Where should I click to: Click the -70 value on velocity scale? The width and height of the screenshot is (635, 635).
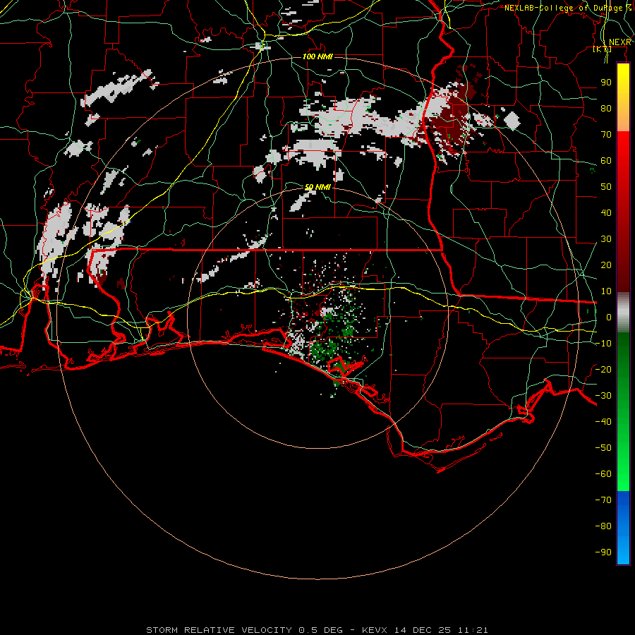click(x=603, y=500)
